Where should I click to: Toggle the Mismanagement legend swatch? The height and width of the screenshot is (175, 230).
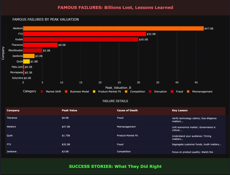[188, 92]
